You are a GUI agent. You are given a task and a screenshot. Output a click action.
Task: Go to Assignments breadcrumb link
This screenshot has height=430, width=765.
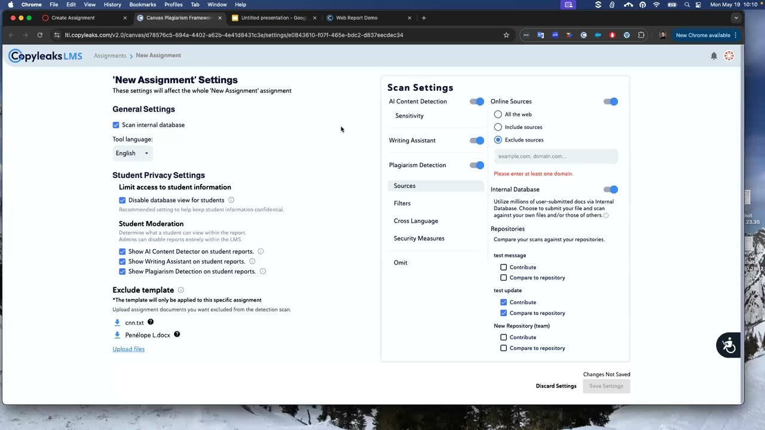coord(110,56)
